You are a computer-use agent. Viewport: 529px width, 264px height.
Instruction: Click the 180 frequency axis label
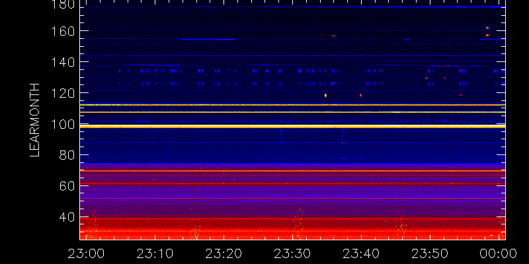[x=63, y=5]
